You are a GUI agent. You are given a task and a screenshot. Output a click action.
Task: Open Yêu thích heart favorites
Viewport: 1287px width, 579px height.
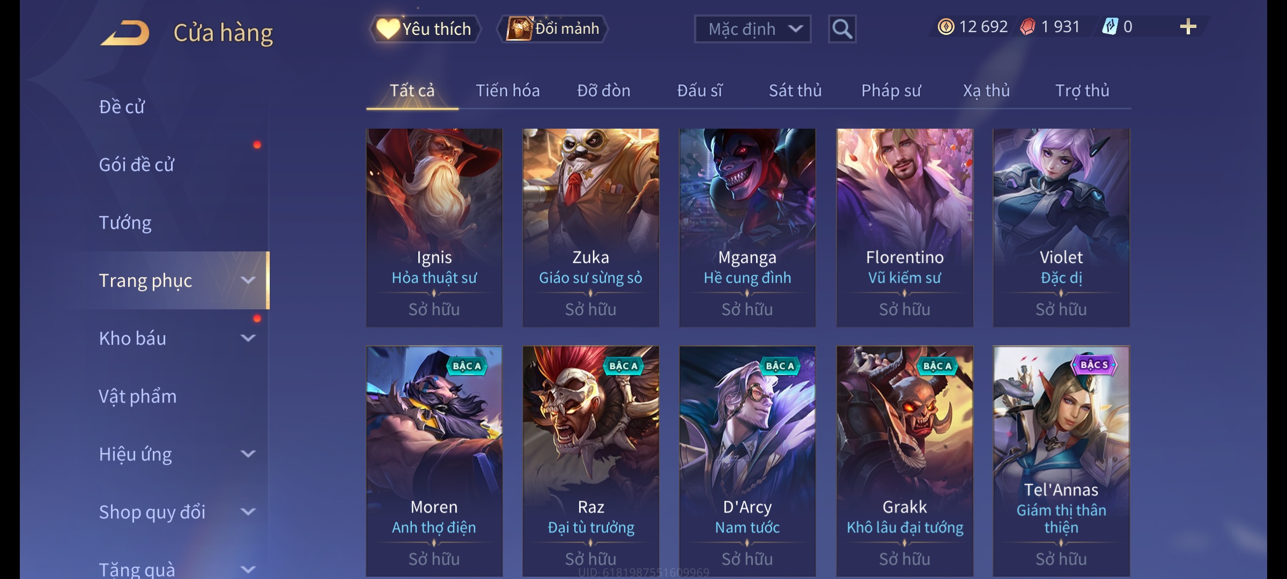[424, 29]
